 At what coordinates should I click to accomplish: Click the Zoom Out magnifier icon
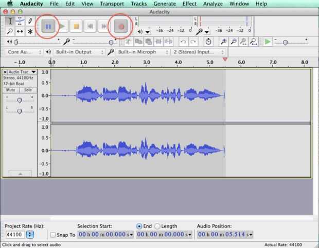[x=234, y=42]
